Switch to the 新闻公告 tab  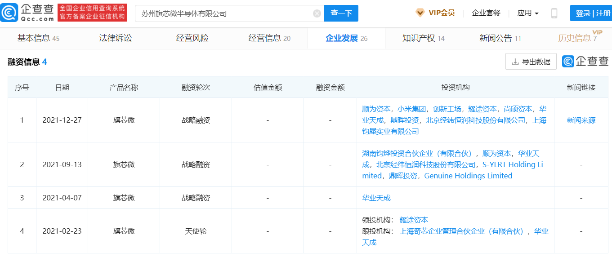pos(500,38)
